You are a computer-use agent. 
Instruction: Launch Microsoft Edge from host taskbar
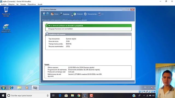click(x=60, y=96)
